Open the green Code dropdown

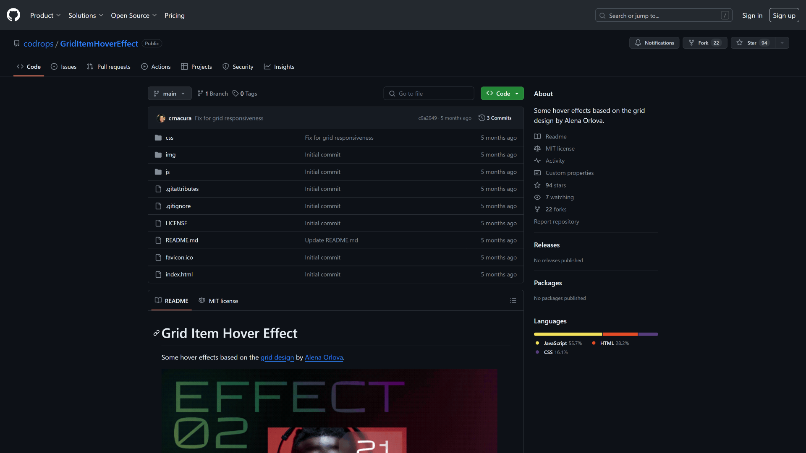click(x=502, y=94)
